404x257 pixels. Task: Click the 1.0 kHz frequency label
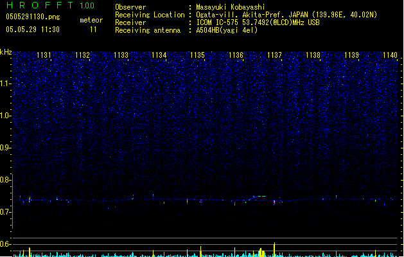pos(5,116)
